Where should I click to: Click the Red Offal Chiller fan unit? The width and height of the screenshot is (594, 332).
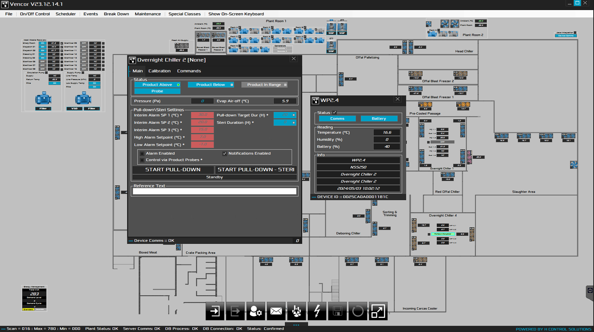(x=448, y=175)
